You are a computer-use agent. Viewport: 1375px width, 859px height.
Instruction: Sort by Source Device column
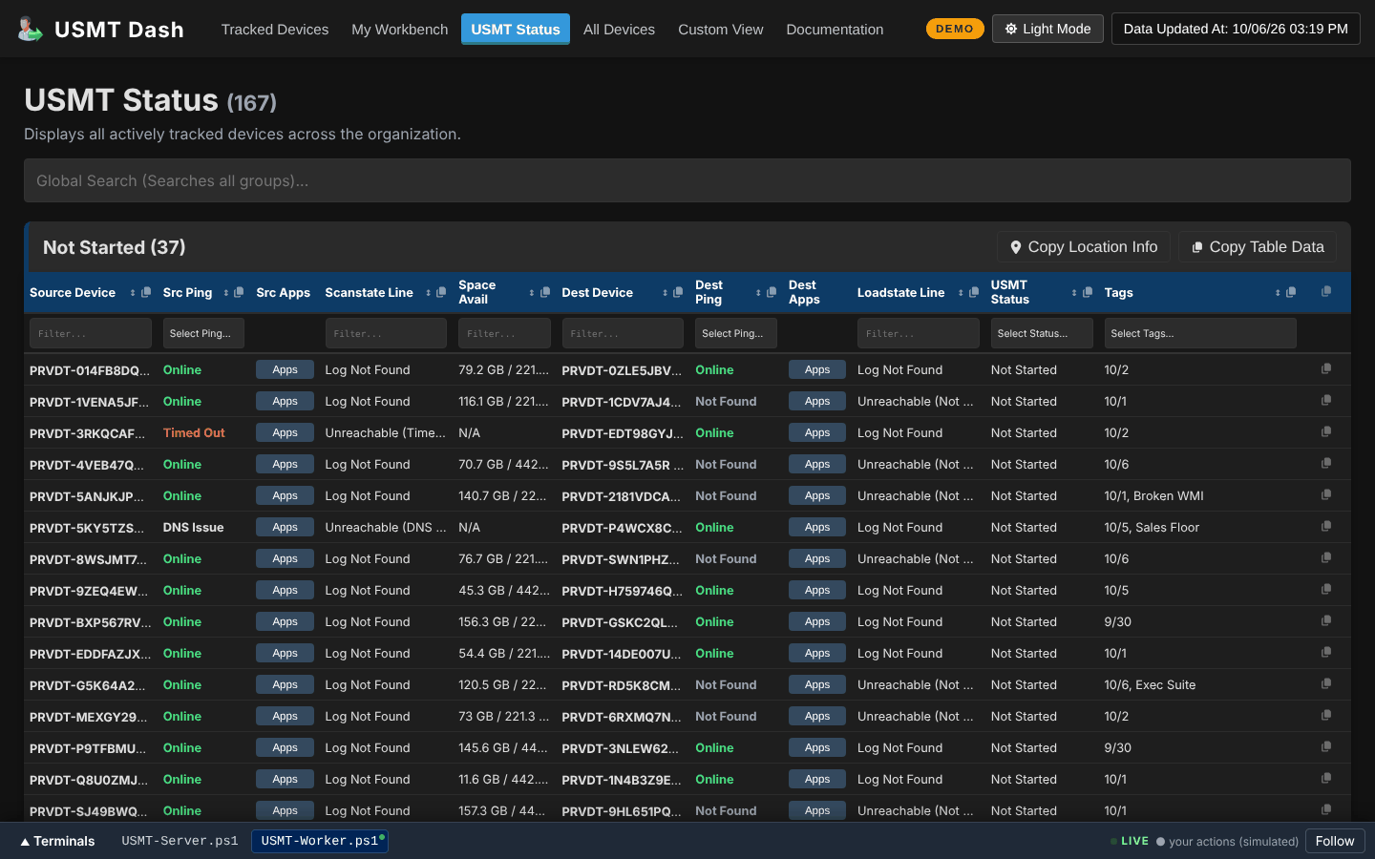[133, 293]
